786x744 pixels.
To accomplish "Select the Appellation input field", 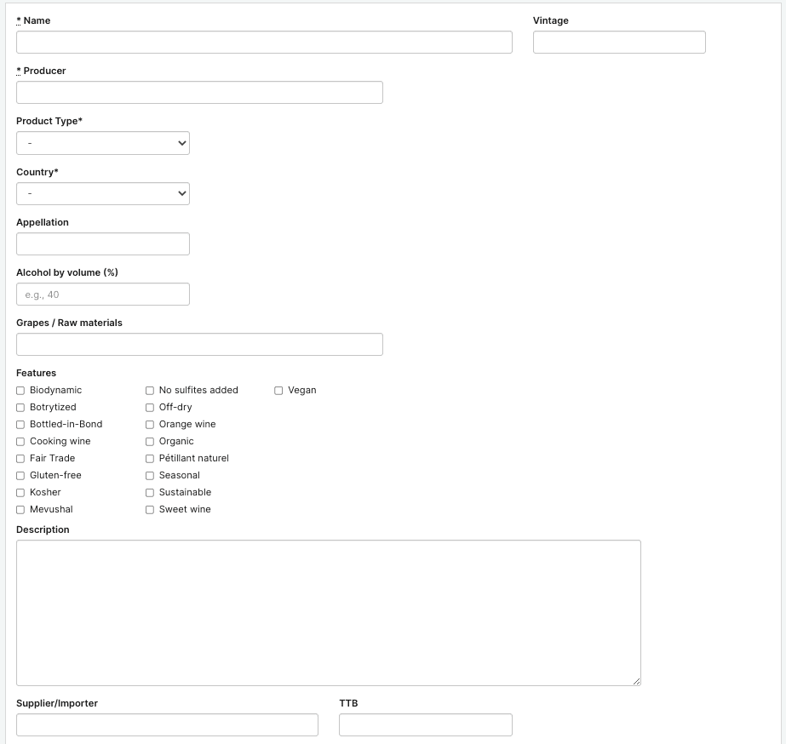I will tap(103, 244).
